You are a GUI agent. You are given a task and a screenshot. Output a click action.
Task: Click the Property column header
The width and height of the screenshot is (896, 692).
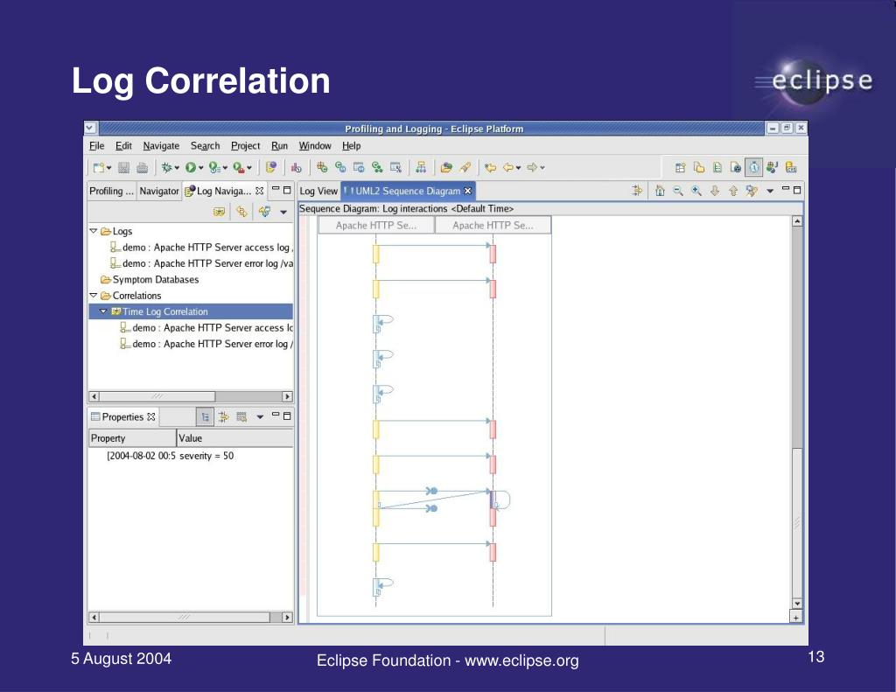click(132, 438)
